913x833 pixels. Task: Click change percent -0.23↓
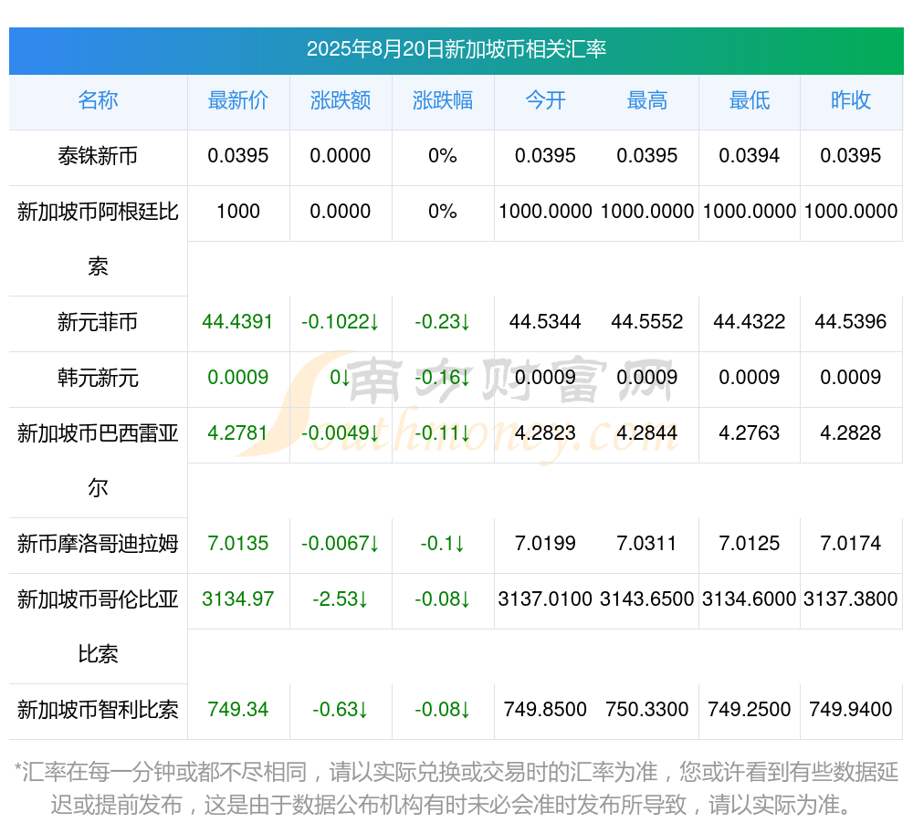tap(443, 322)
